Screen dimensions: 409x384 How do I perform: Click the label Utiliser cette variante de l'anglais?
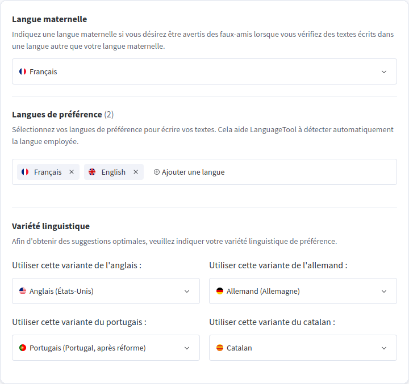77,265
